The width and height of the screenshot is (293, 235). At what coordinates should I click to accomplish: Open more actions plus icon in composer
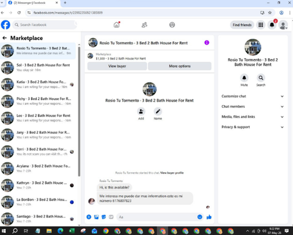coord(89,217)
